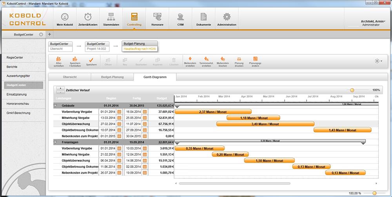392x197 pixels.
Task: Open Einsatzplanung in the sidebar
Action: tap(24, 94)
